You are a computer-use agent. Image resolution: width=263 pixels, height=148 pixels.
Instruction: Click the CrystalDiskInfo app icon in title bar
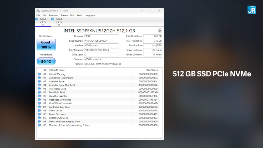(x=38, y=11)
